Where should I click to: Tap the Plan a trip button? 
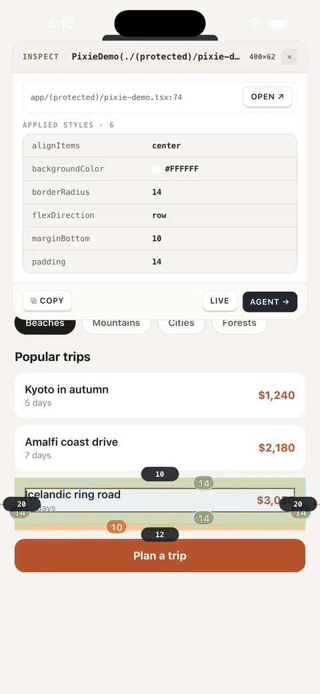click(x=160, y=555)
